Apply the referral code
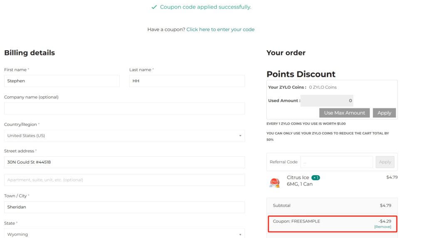426x238 pixels. [x=385, y=162]
